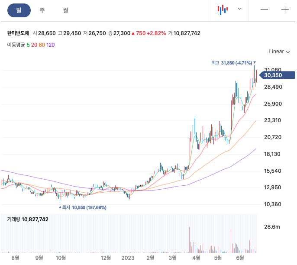Click the 5월 date axis label
Viewport: 297px width, 265px height.
pyautogui.click(x=218, y=258)
